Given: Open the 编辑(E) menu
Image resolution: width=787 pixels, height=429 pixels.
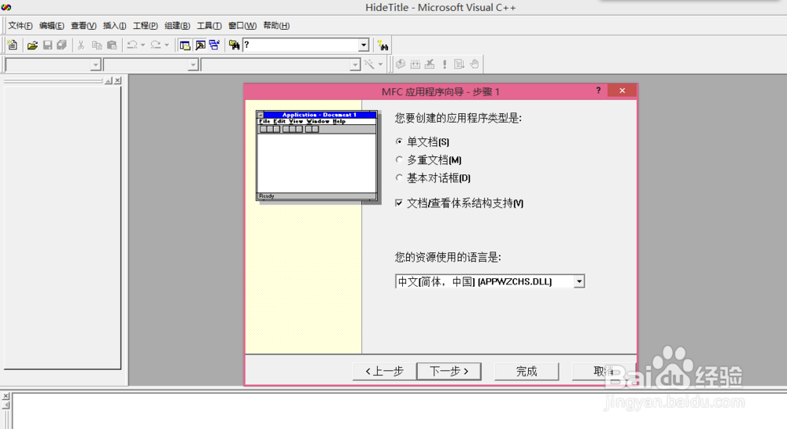Looking at the screenshot, I should (x=52, y=26).
